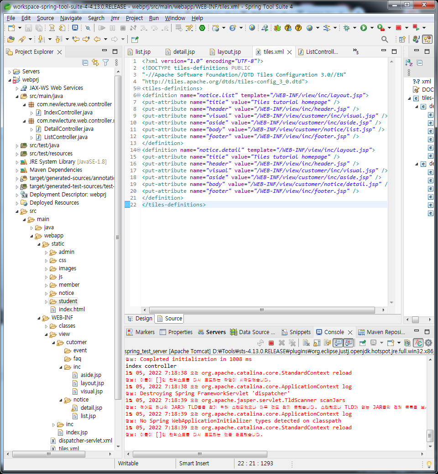Open the Run button dropdown arrow
This screenshot has height=474, width=438.
(372, 28)
